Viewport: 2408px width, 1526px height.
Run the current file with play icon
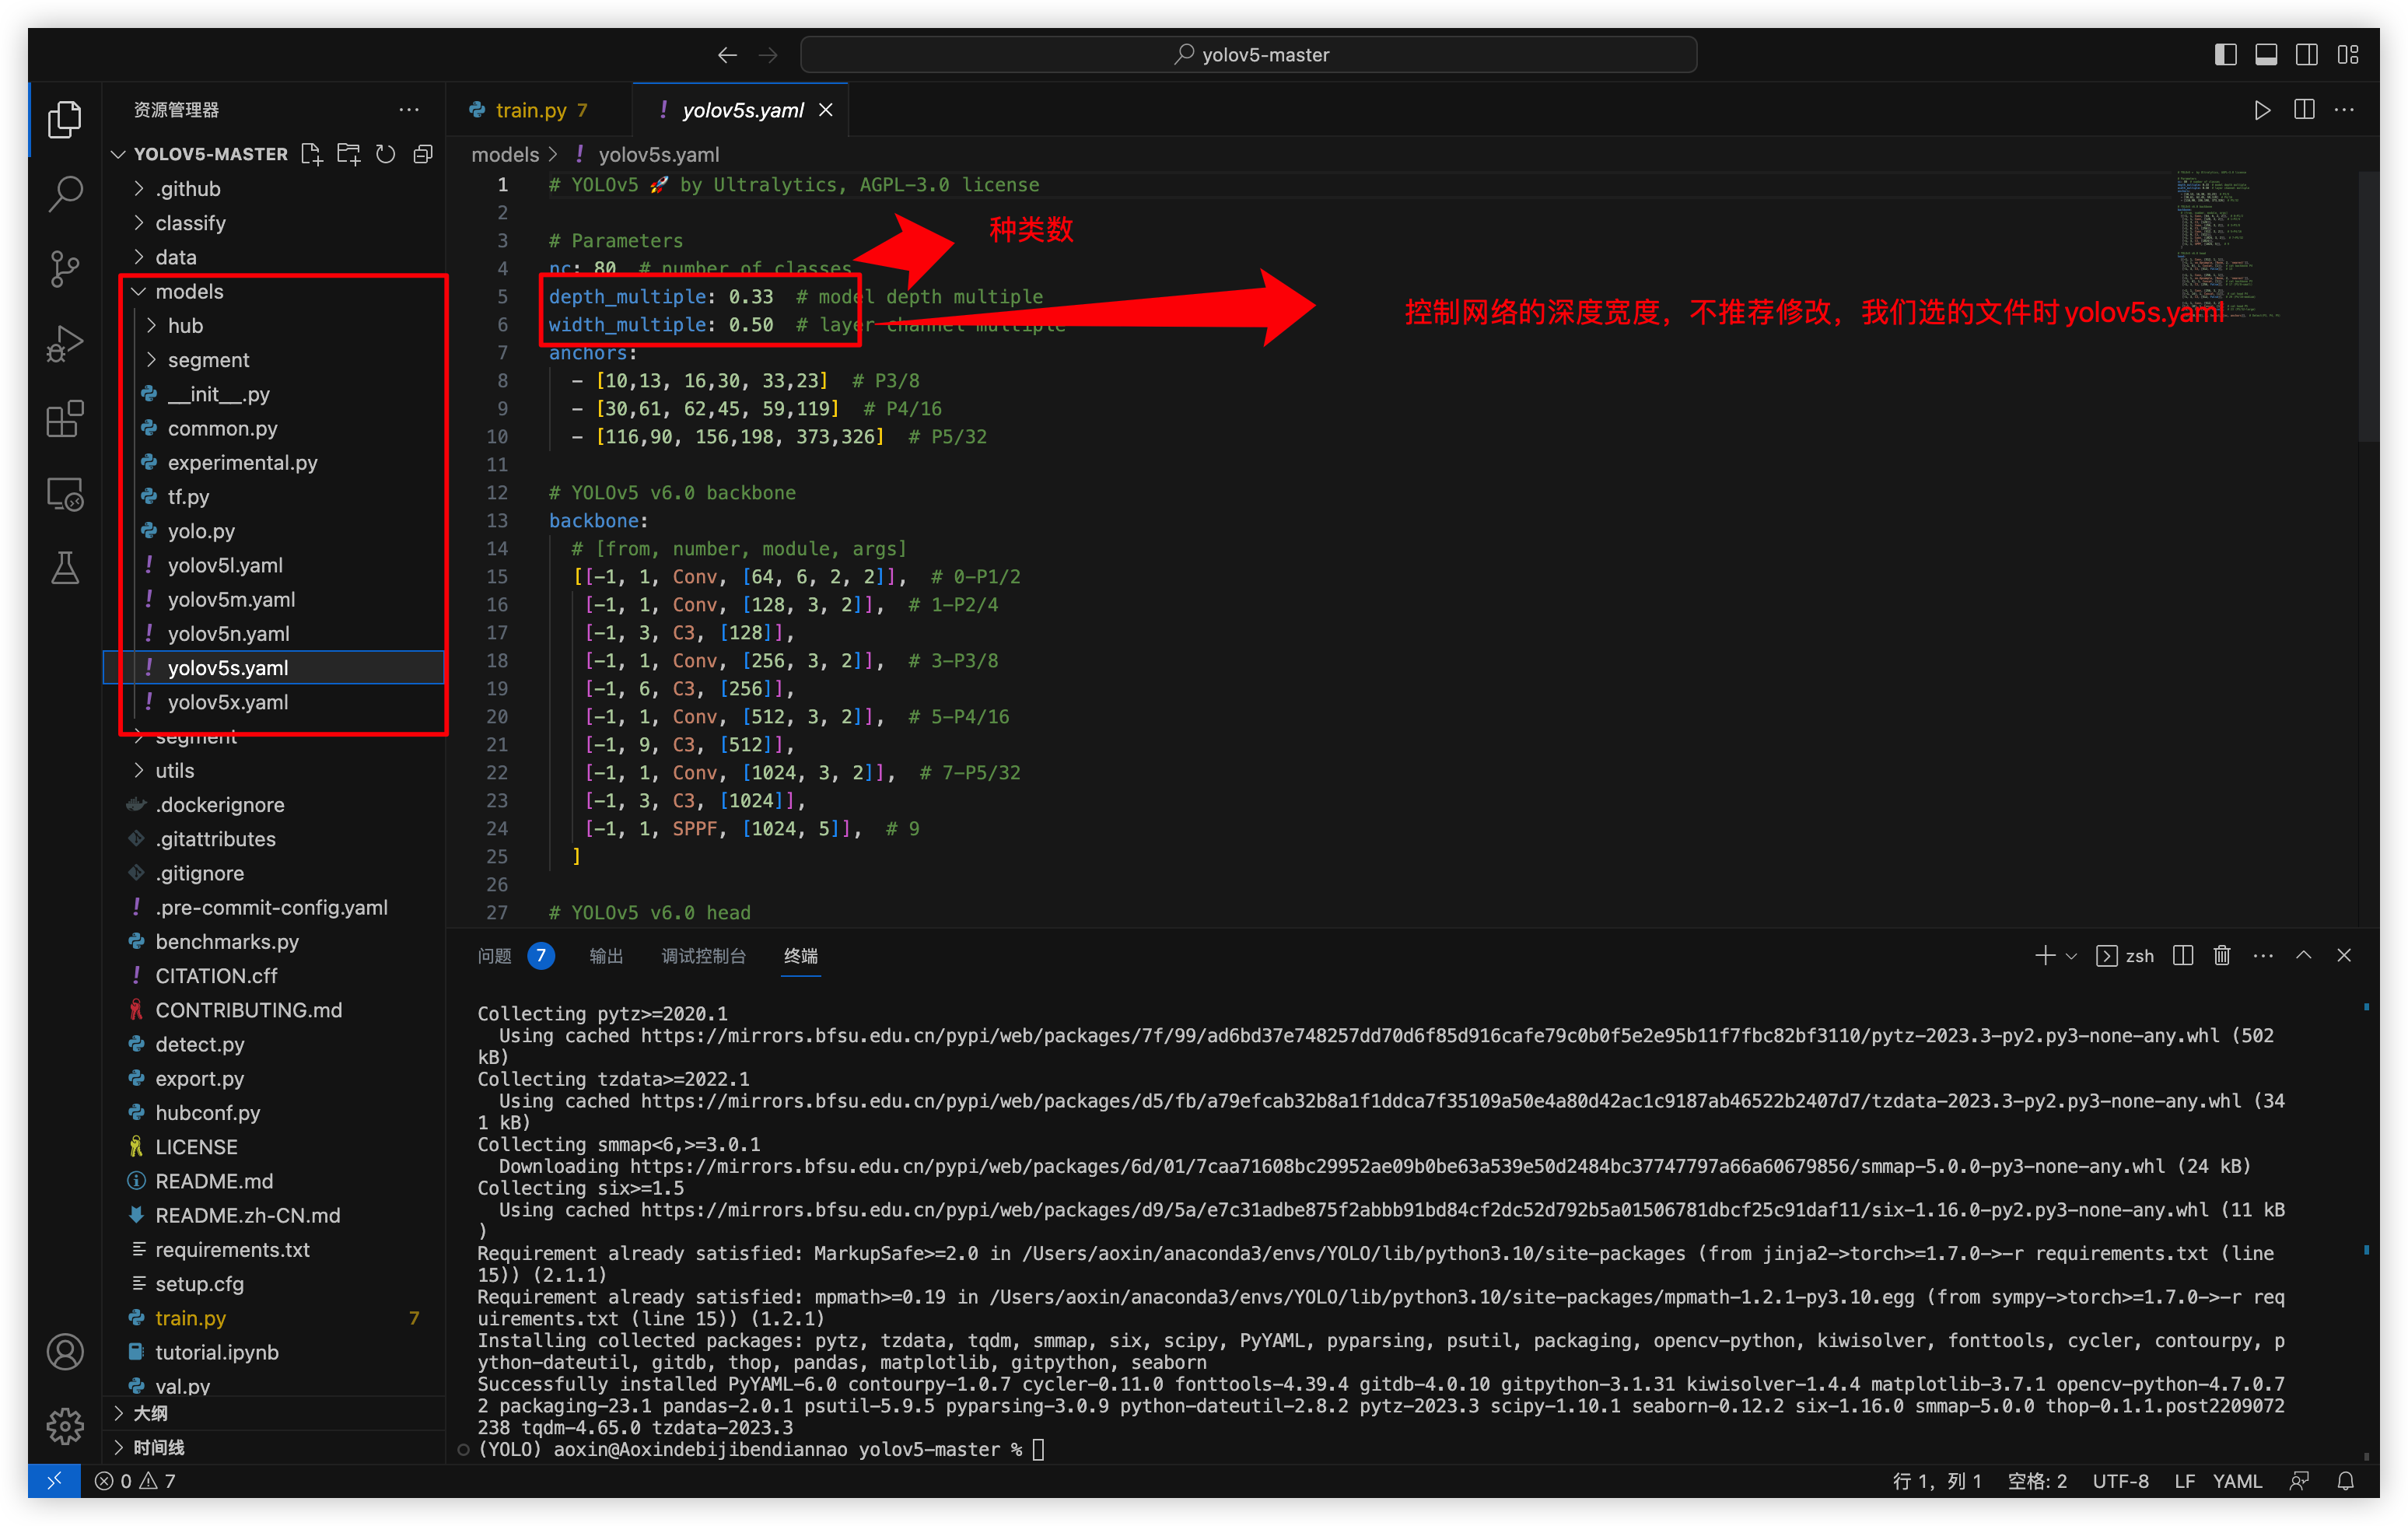(2262, 110)
